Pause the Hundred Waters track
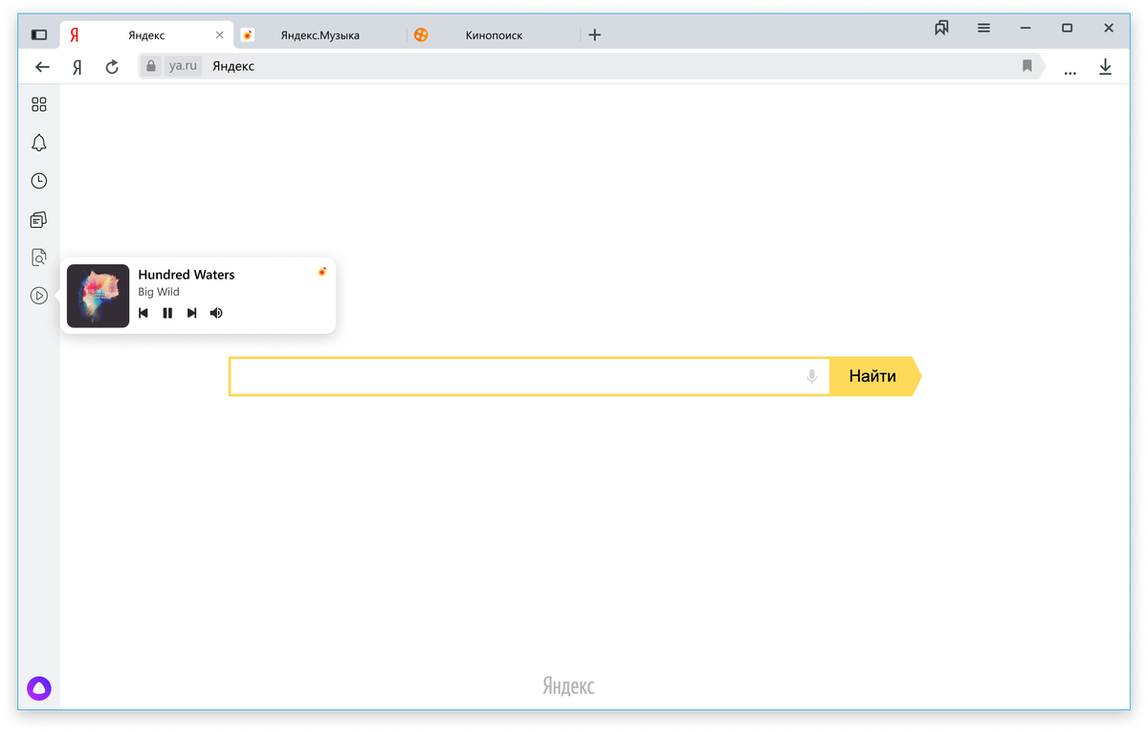1148x732 pixels. pyautogui.click(x=167, y=313)
